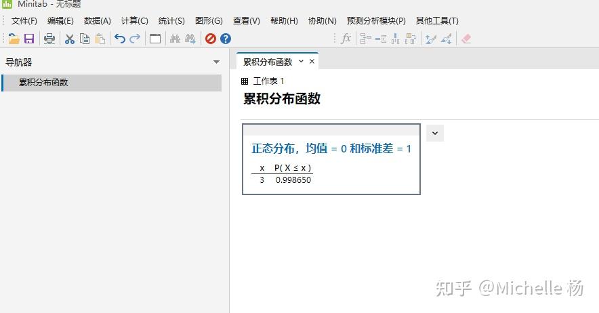Open the 累积分布函数 tab dropdown chevron
This screenshot has height=313, width=599.
click(x=301, y=62)
